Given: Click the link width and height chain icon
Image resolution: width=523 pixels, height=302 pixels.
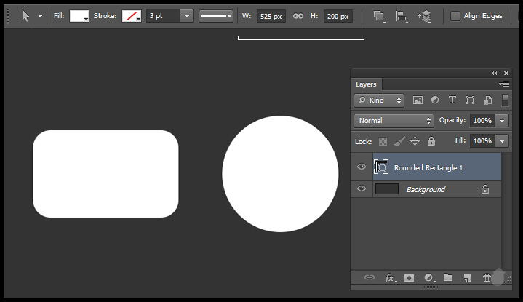Looking at the screenshot, I should [298, 16].
